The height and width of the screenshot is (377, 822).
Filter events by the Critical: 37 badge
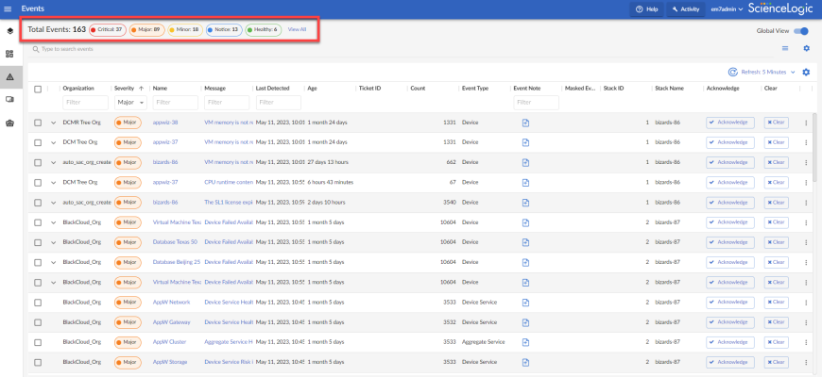click(106, 30)
